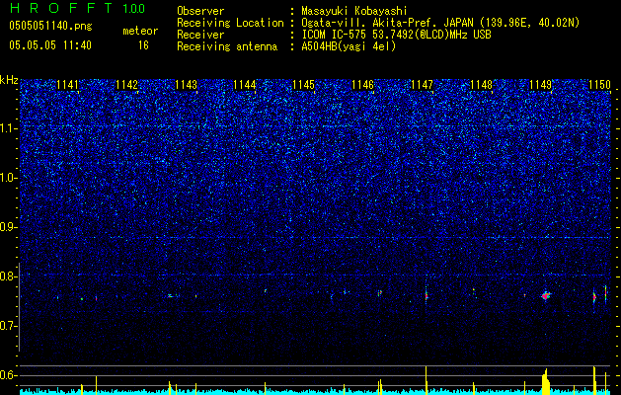Click the wide yellow power peak near 1149
This screenshot has width=621, height=395.
coord(546,382)
